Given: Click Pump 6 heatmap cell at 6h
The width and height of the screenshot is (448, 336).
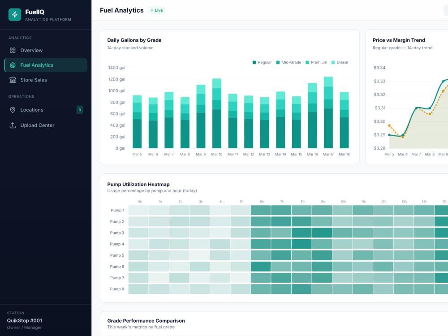Looking at the screenshot, I should pyautogui.click(x=261, y=267).
